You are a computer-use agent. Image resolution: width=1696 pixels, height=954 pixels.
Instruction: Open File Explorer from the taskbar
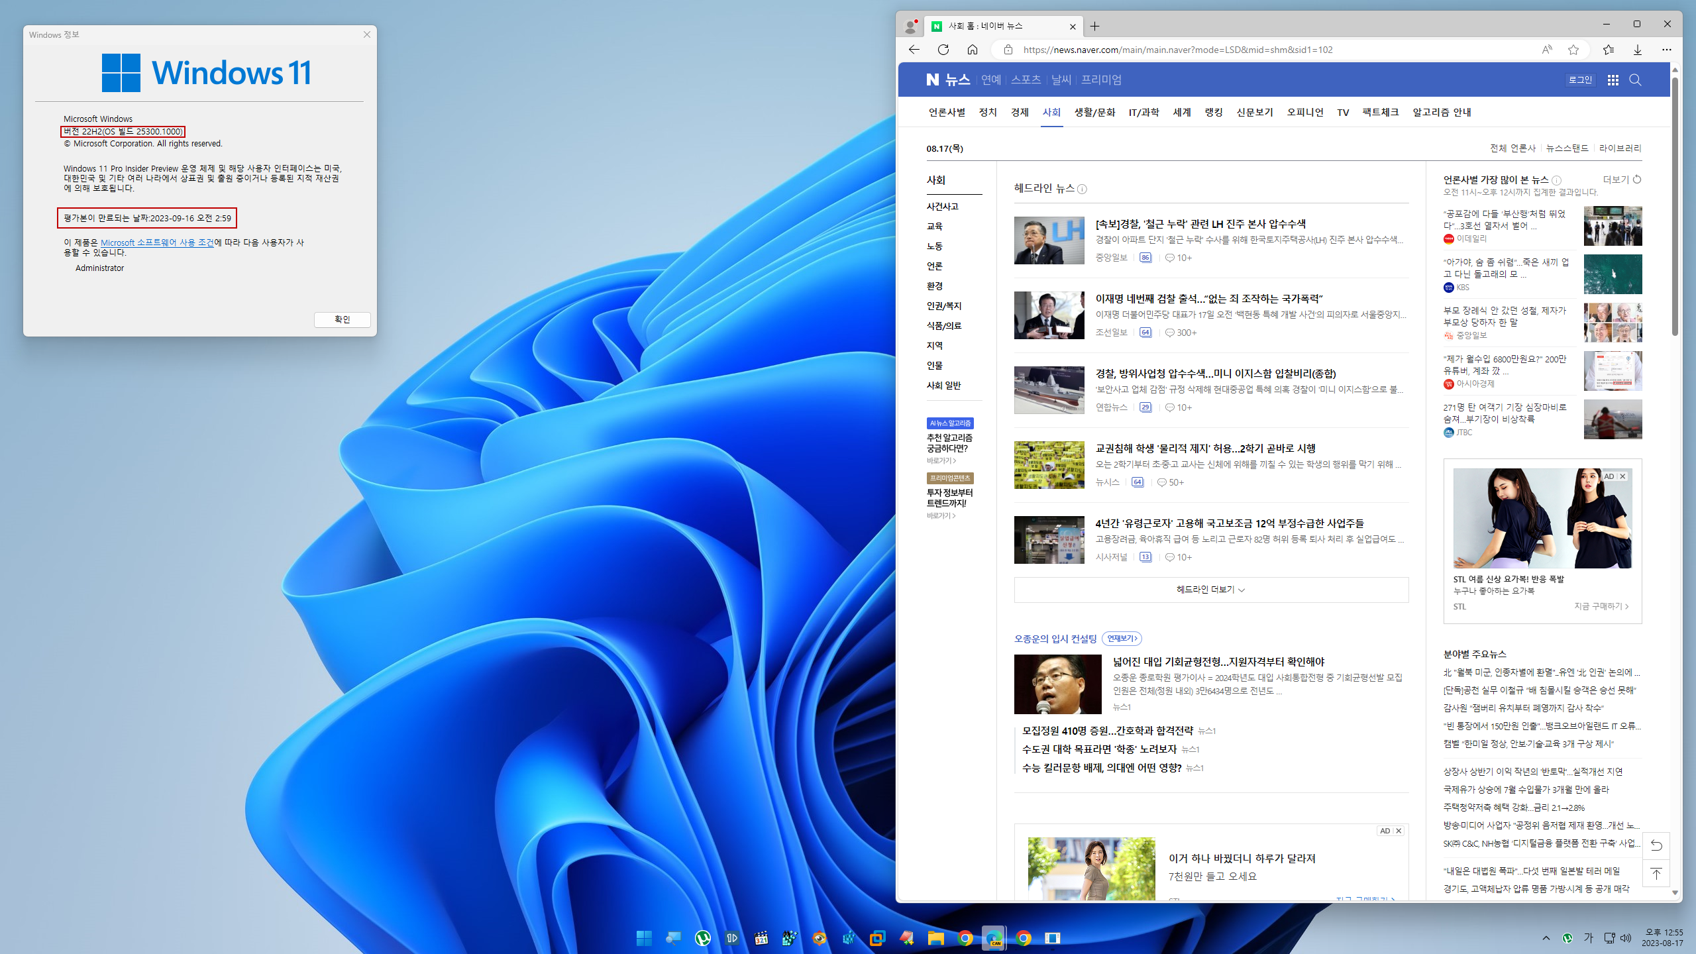point(935,938)
